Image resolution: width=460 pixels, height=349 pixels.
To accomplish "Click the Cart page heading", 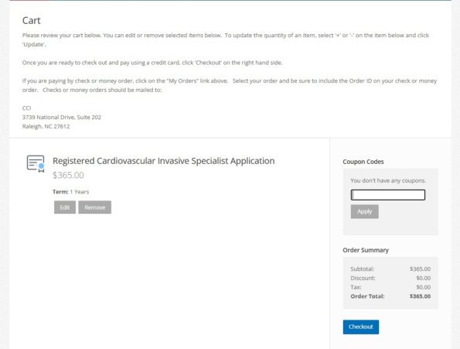I will point(32,21).
